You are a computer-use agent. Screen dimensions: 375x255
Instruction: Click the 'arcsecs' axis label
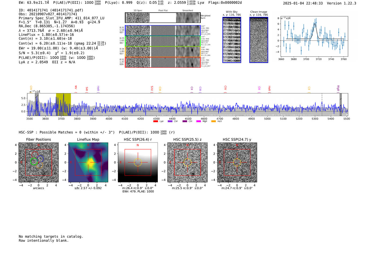point(39,188)
